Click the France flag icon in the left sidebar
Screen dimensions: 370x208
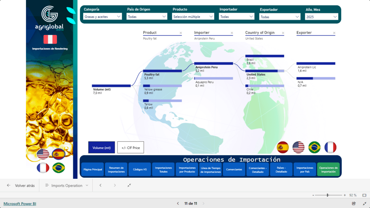coord(43,168)
